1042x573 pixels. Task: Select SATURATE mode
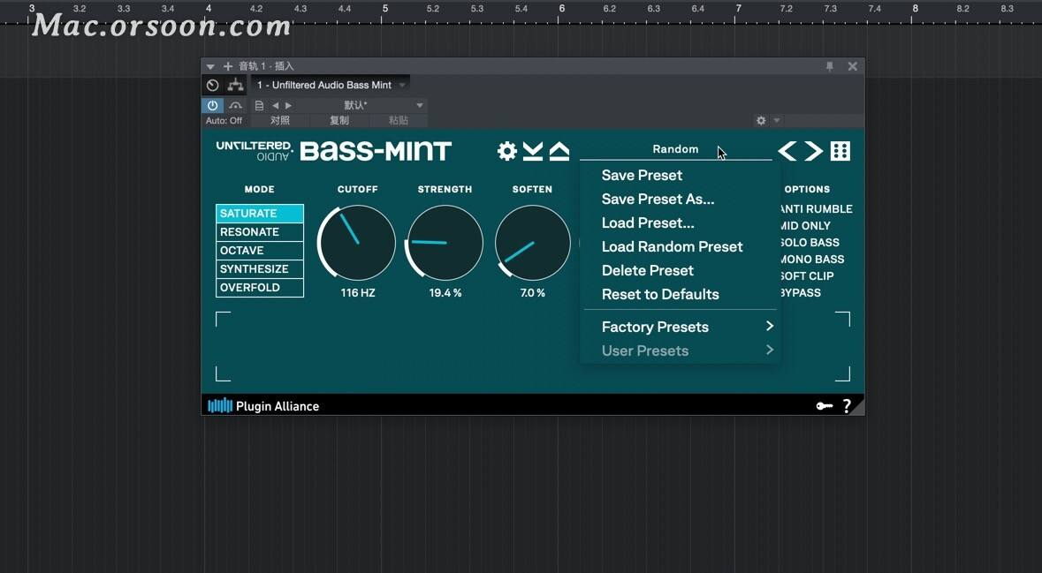[260, 213]
